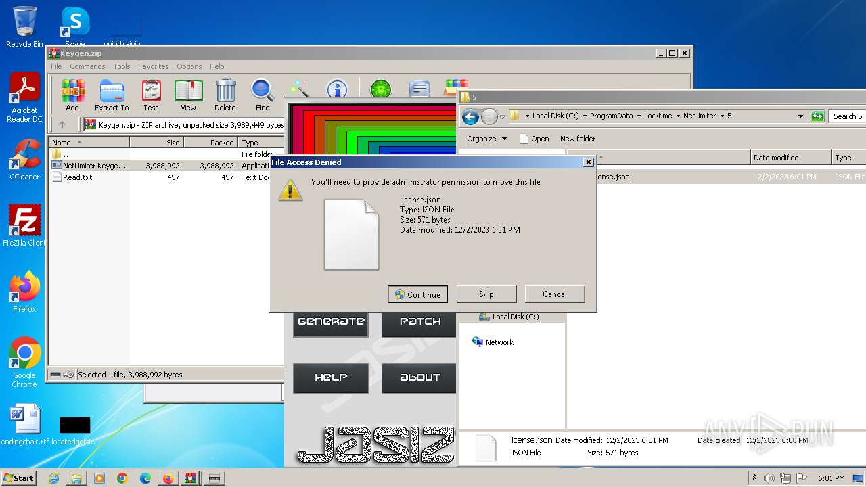This screenshot has width=866, height=487.
Task: Open Microsoft Edge from the taskbar
Action: click(x=145, y=478)
